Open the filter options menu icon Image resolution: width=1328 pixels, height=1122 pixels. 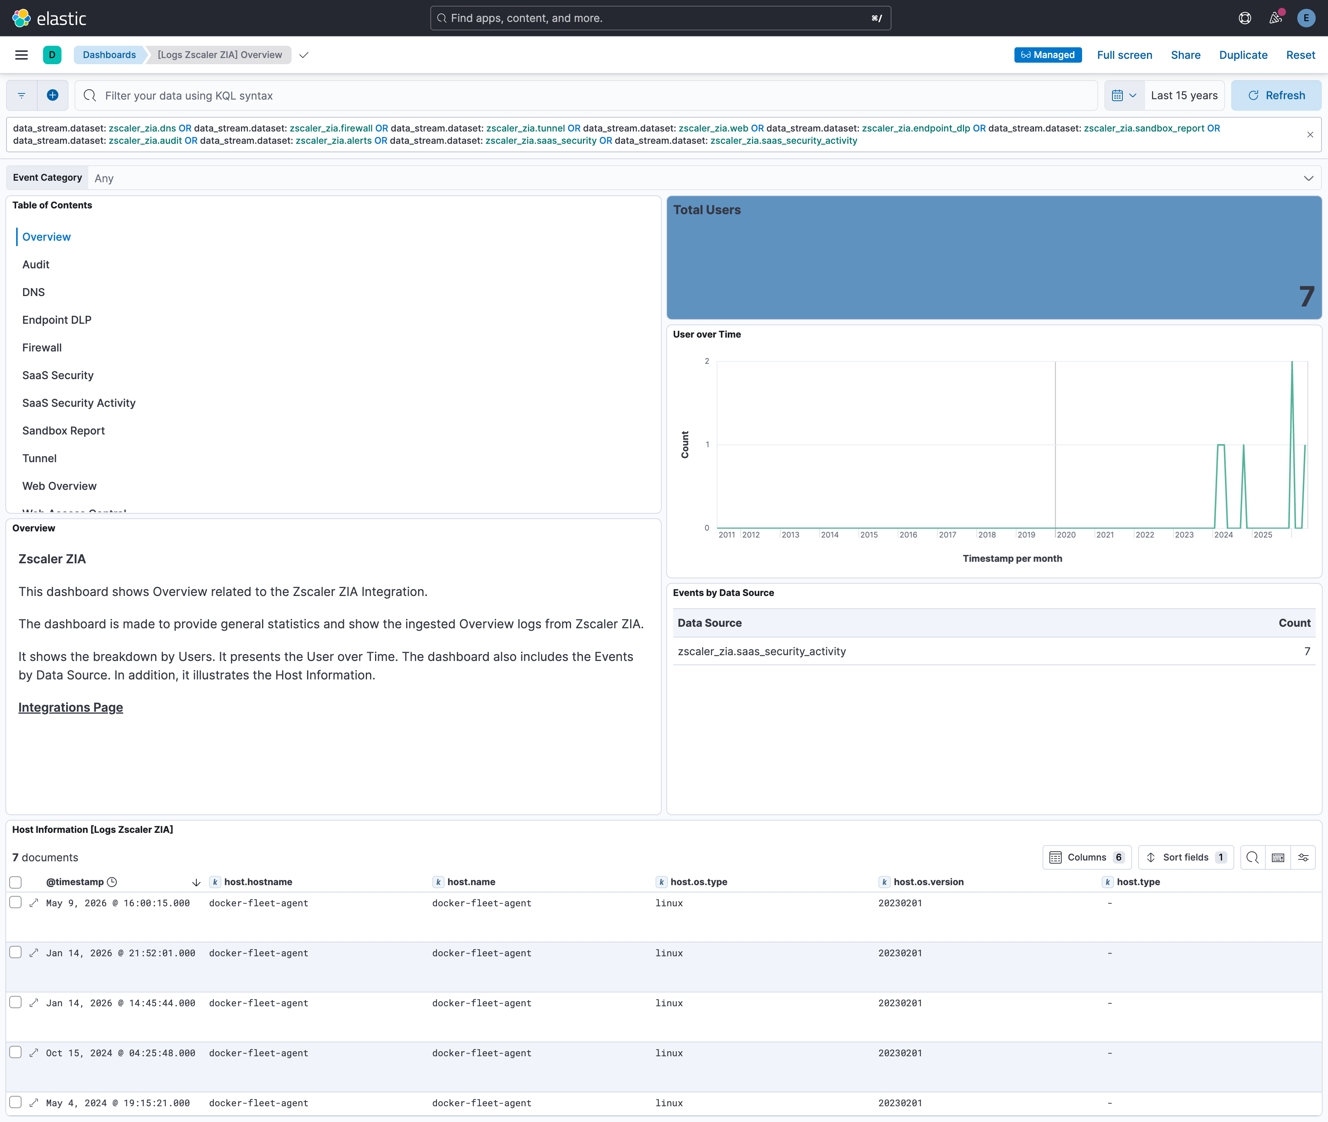[22, 95]
